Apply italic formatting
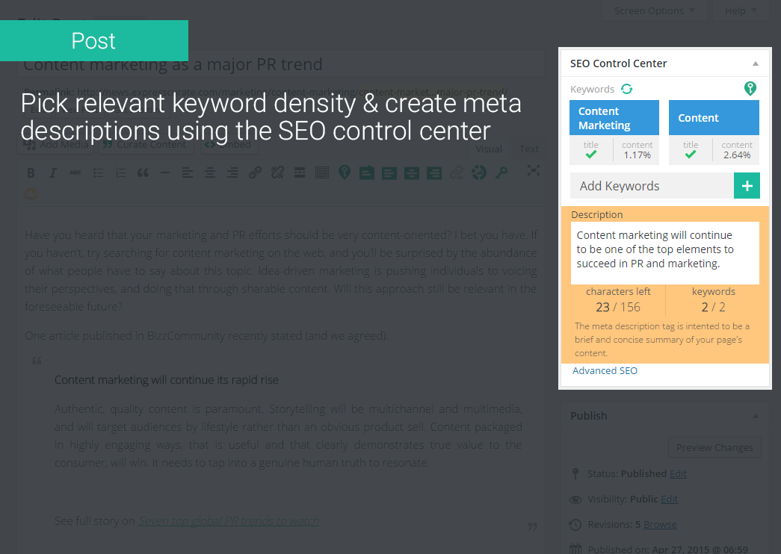 (53, 172)
